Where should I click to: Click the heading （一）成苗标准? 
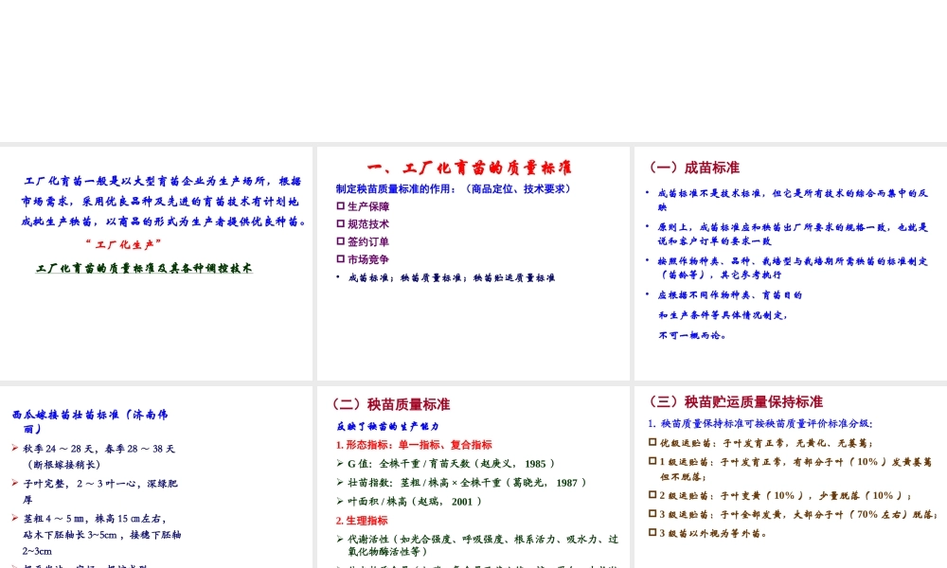tap(692, 168)
